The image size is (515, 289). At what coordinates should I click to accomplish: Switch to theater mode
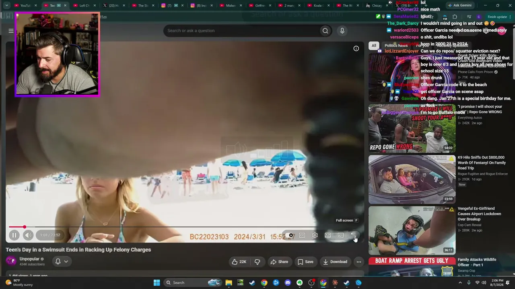click(x=328, y=236)
